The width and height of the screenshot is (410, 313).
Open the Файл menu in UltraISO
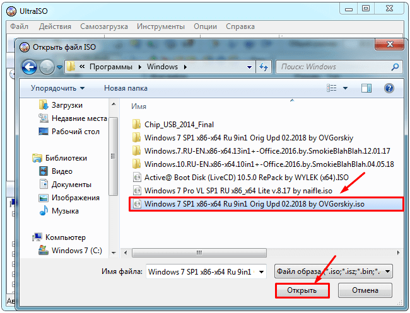(x=20, y=26)
